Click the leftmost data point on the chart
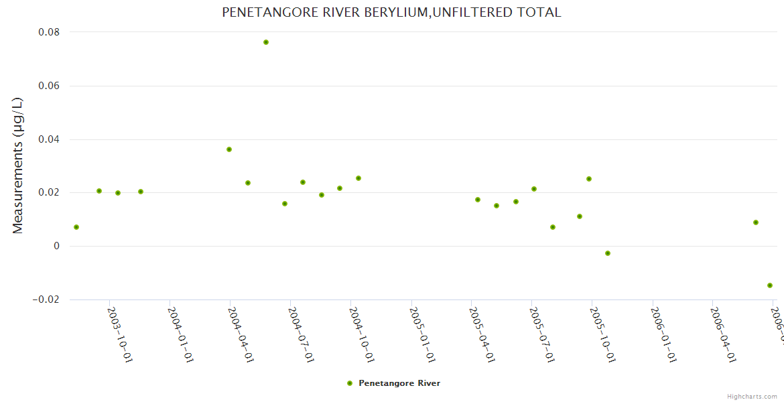The height and width of the screenshot is (402, 784). click(x=76, y=227)
